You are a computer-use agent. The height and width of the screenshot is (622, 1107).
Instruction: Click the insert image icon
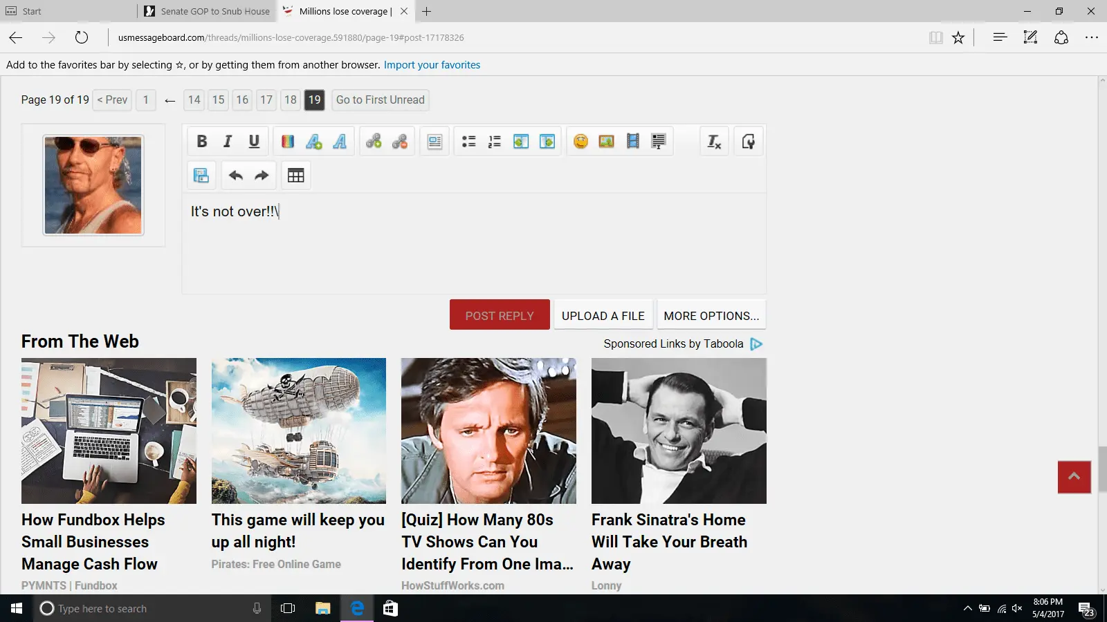click(607, 142)
